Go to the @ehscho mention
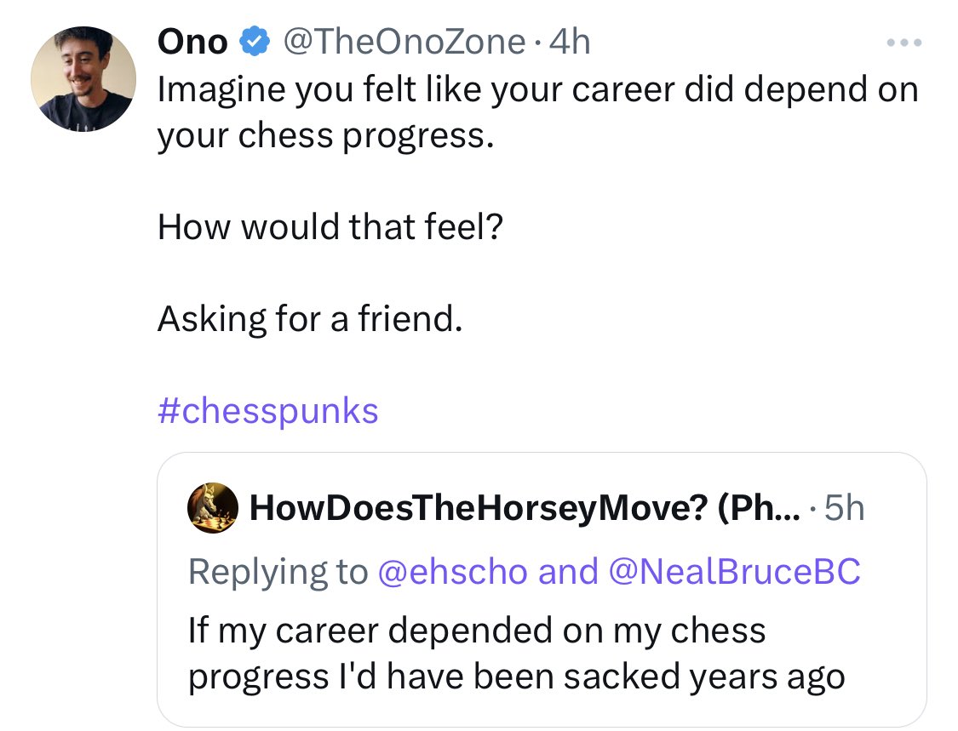The height and width of the screenshot is (731, 958). (x=451, y=570)
